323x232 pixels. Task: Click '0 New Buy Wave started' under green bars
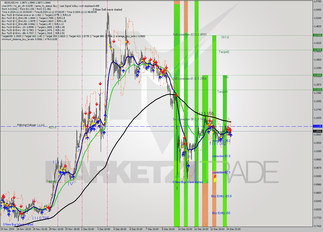187,182
